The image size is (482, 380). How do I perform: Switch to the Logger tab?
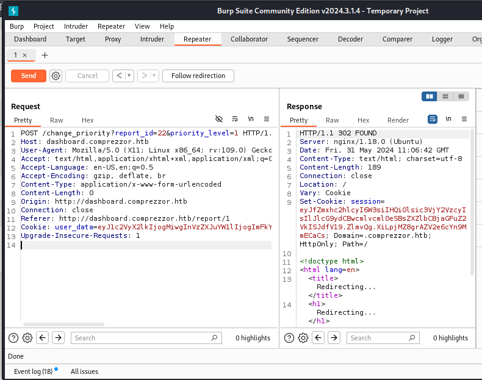[x=442, y=39]
